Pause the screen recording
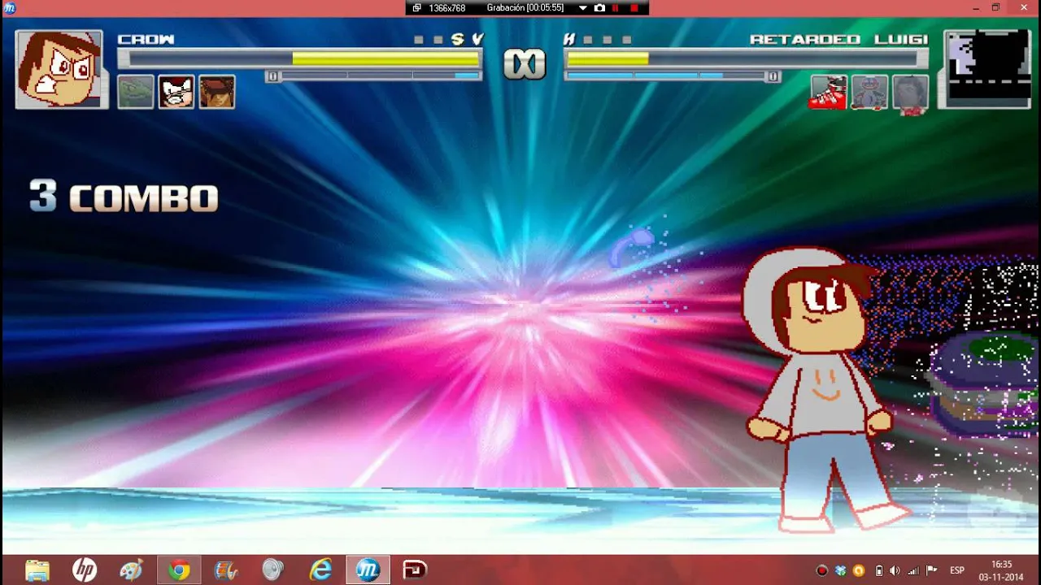This screenshot has width=1041, height=585. 616,7
